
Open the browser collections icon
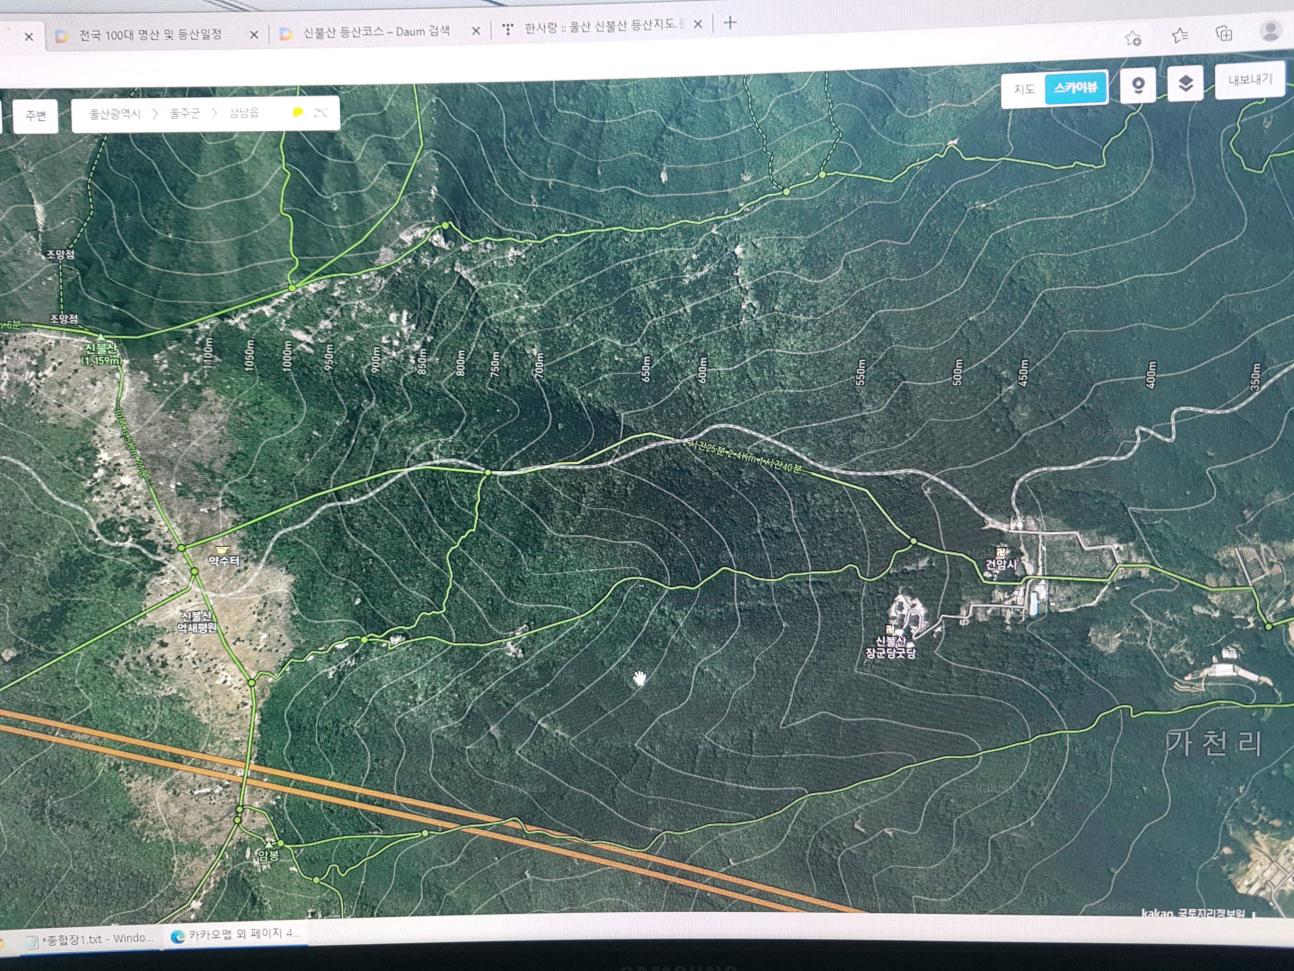pos(1224,33)
